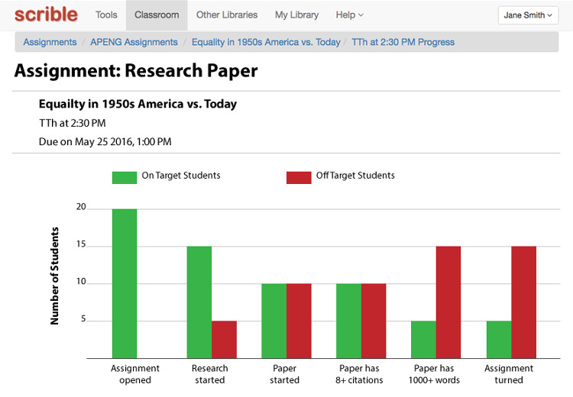Image resolution: width=573 pixels, height=397 pixels.
Task: Click the red 1000+ words bar
Action: (448, 302)
